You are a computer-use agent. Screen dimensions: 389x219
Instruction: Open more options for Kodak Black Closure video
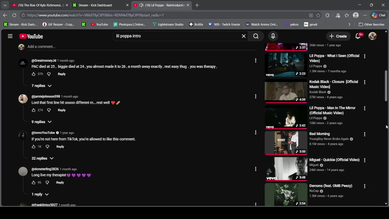tap(365, 82)
